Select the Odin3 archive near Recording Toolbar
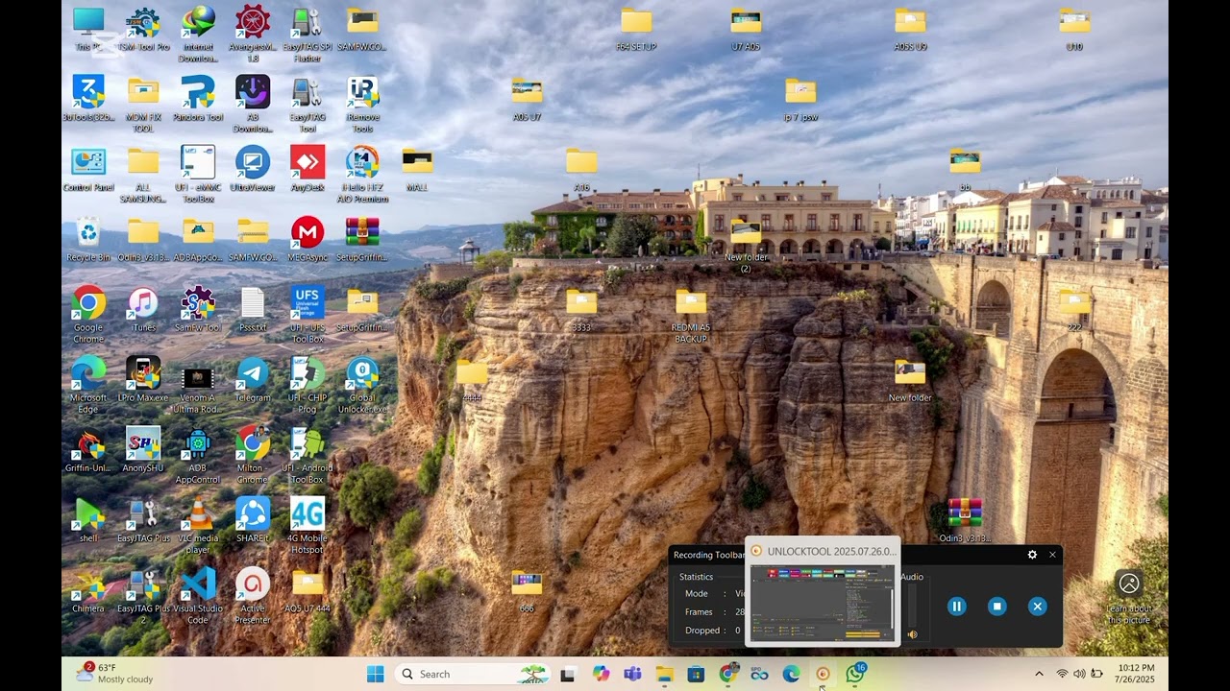The height and width of the screenshot is (691, 1230). (965, 520)
